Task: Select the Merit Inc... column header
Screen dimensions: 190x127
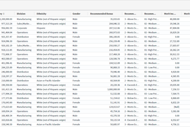Action: pyautogui.click(x=171, y=14)
